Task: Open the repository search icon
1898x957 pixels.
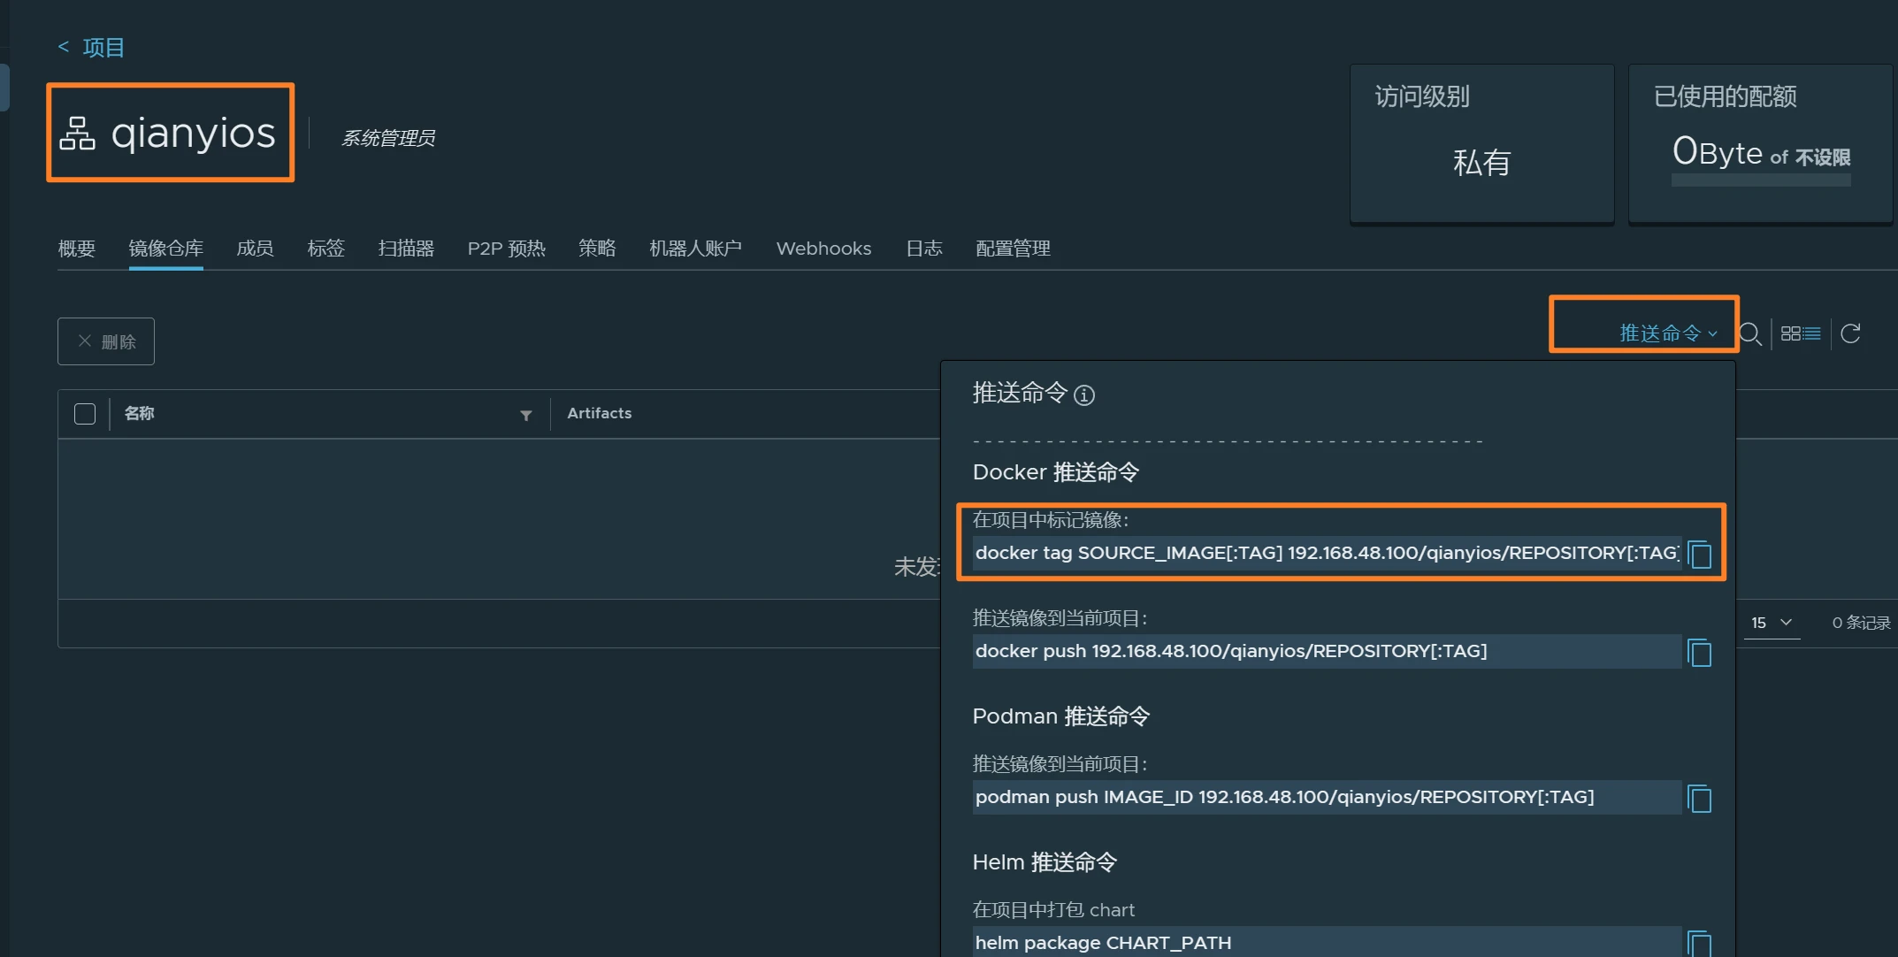Action: (1749, 333)
